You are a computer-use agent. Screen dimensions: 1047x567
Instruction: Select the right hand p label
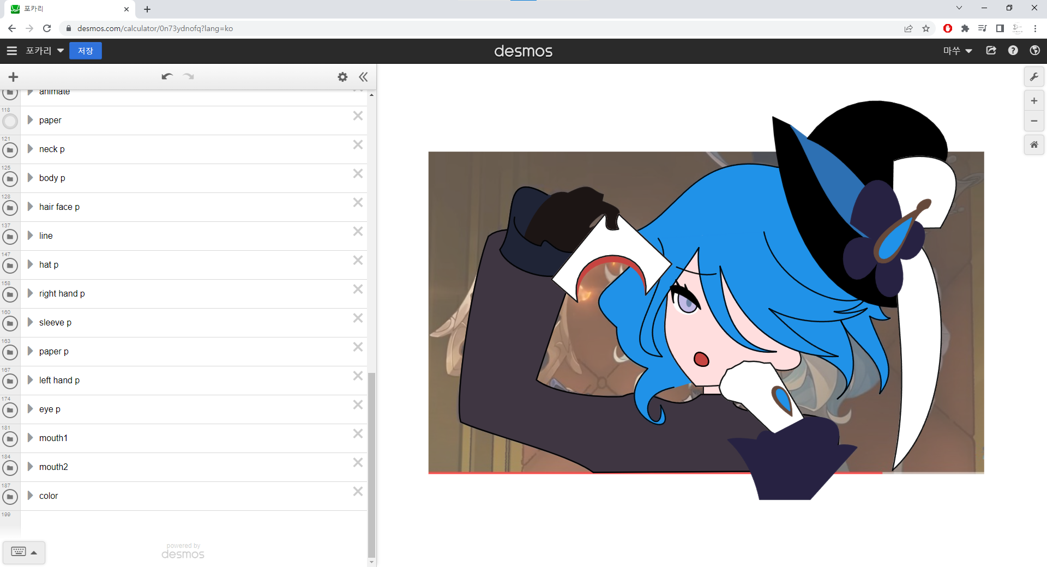tap(62, 294)
